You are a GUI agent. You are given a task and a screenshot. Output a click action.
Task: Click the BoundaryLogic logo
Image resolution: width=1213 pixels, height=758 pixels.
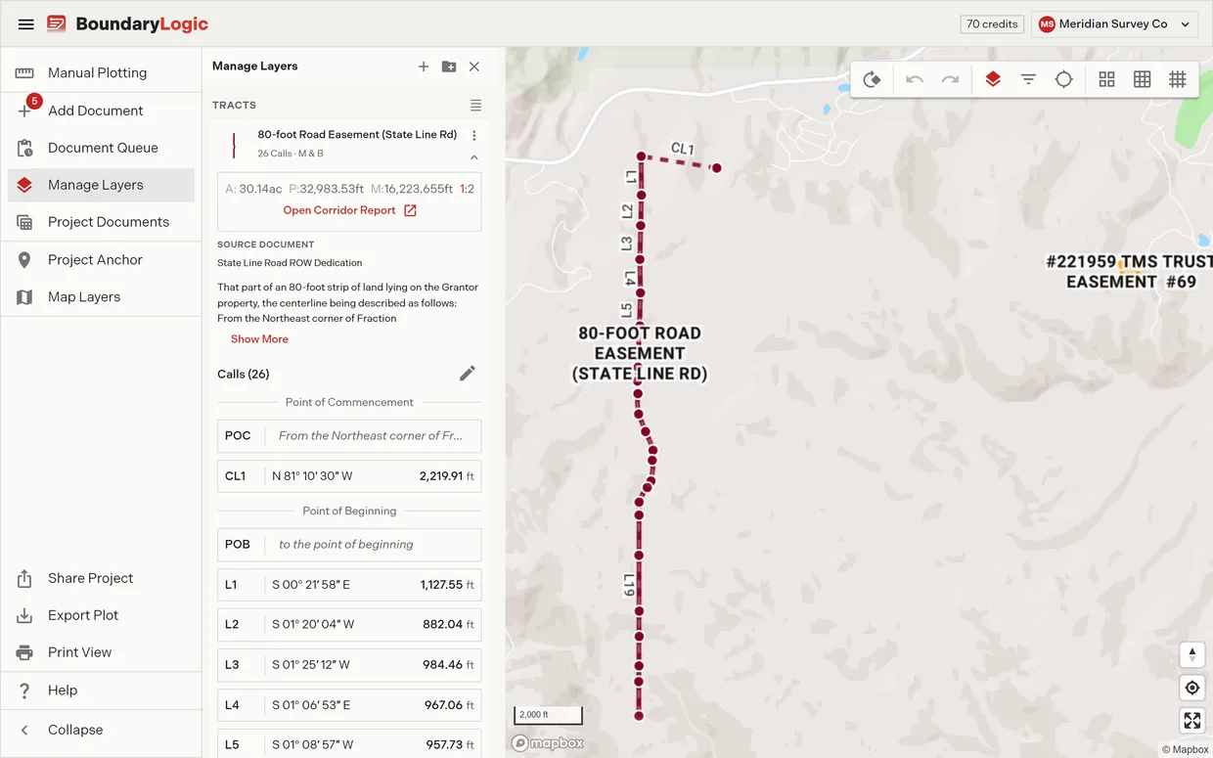point(128,24)
